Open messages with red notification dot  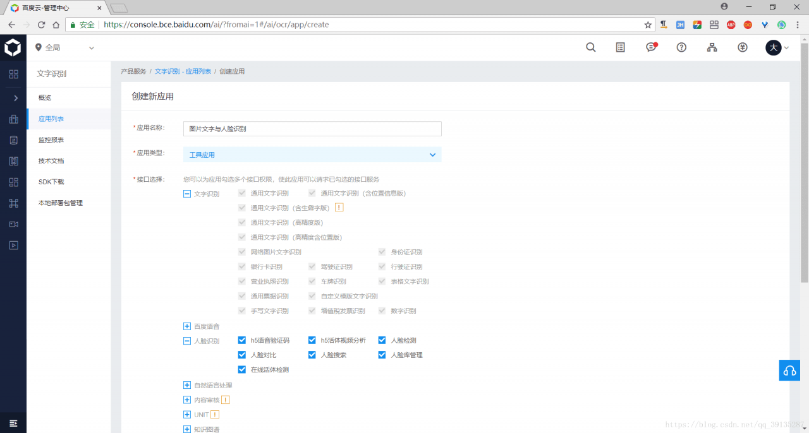[x=652, y=47]
